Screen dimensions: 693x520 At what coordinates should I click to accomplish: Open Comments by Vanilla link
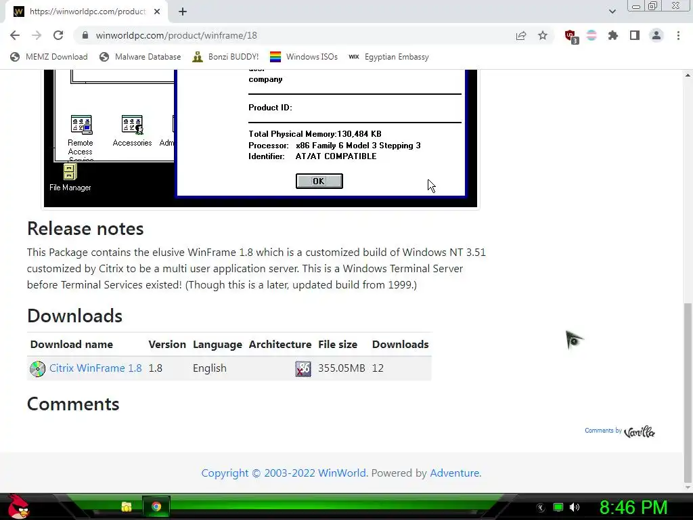pos(620,431)
